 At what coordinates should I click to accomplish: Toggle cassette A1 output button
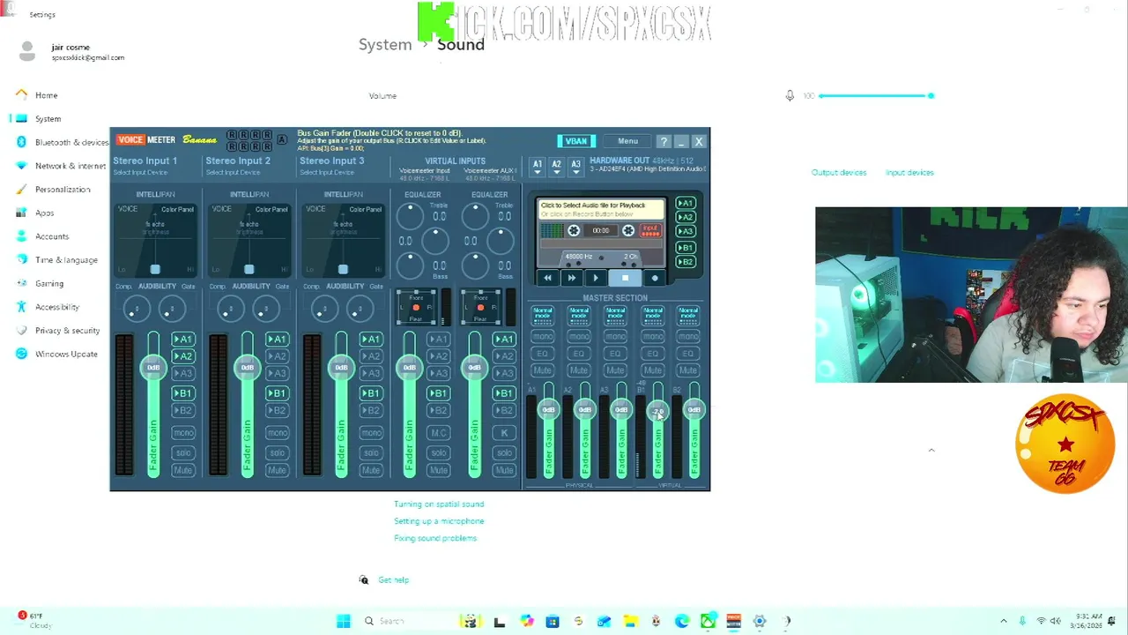pos(685,204)
